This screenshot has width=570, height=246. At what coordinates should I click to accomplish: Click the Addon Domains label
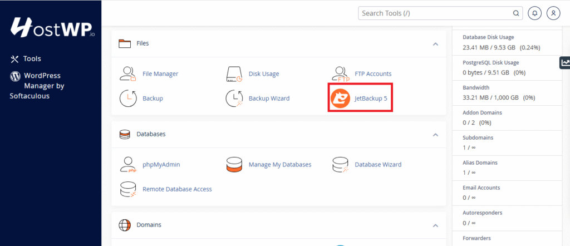click(x=483, y=112)
